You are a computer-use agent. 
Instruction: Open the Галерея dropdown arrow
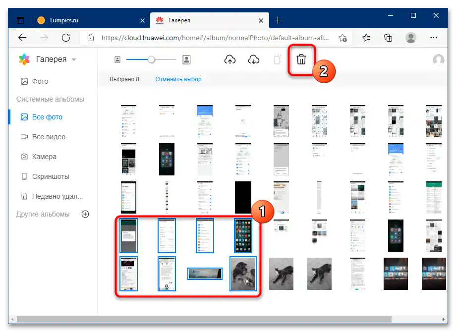(x=74, y=59)
